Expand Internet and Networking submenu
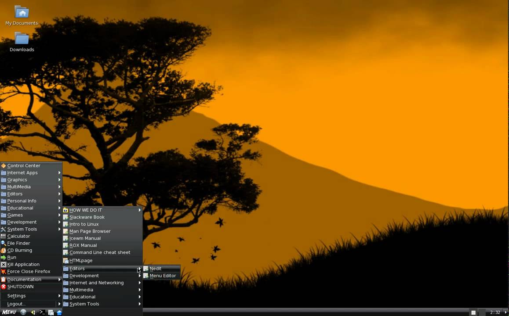 102,283
